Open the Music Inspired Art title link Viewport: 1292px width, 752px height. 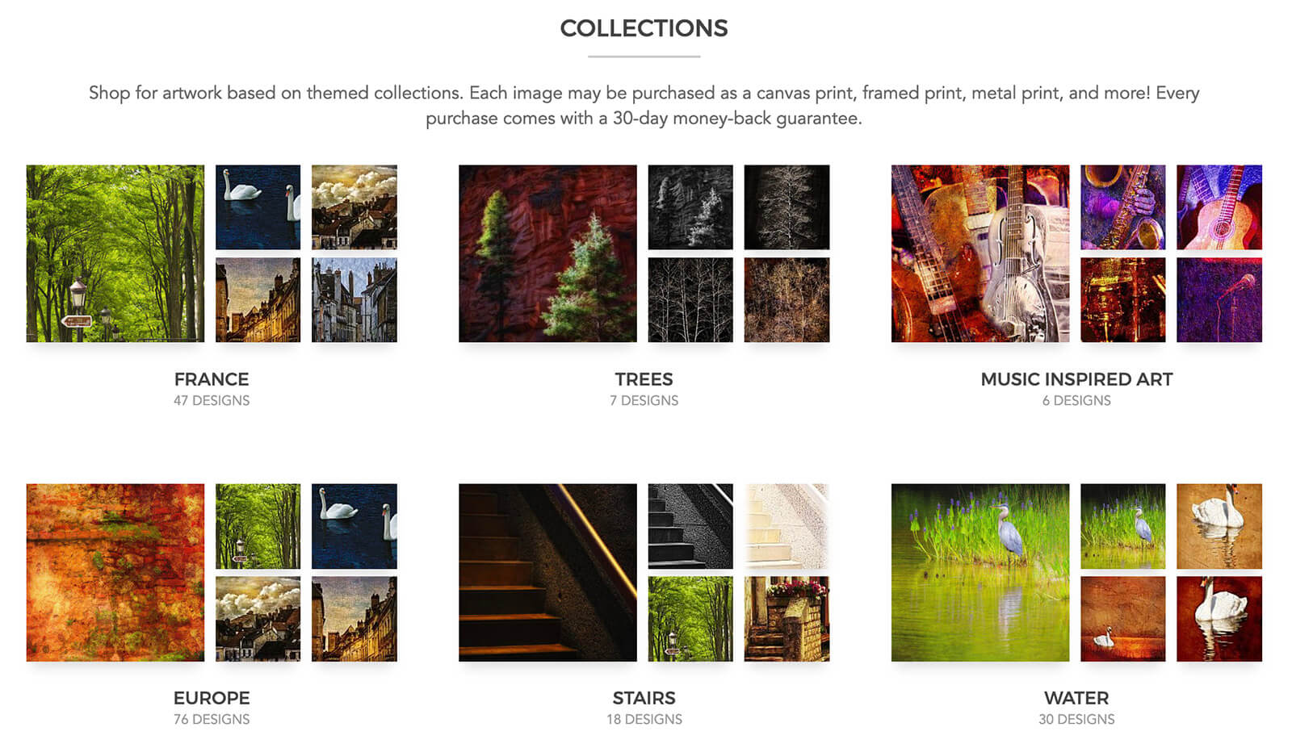tap(1076, 379)
